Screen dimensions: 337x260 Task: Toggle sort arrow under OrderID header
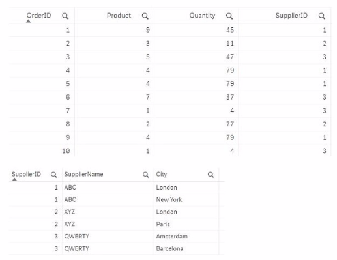point(28,21)
